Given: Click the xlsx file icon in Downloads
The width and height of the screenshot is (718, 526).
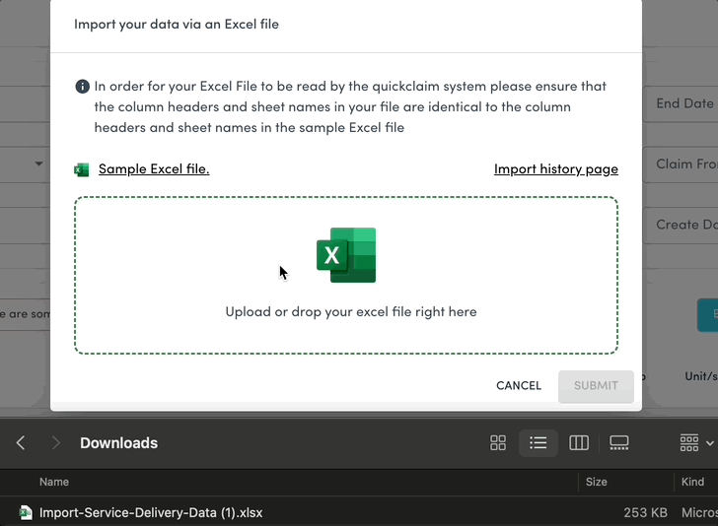Looking at the screenshot, I should pyautogui.click(x=25, y=512).
